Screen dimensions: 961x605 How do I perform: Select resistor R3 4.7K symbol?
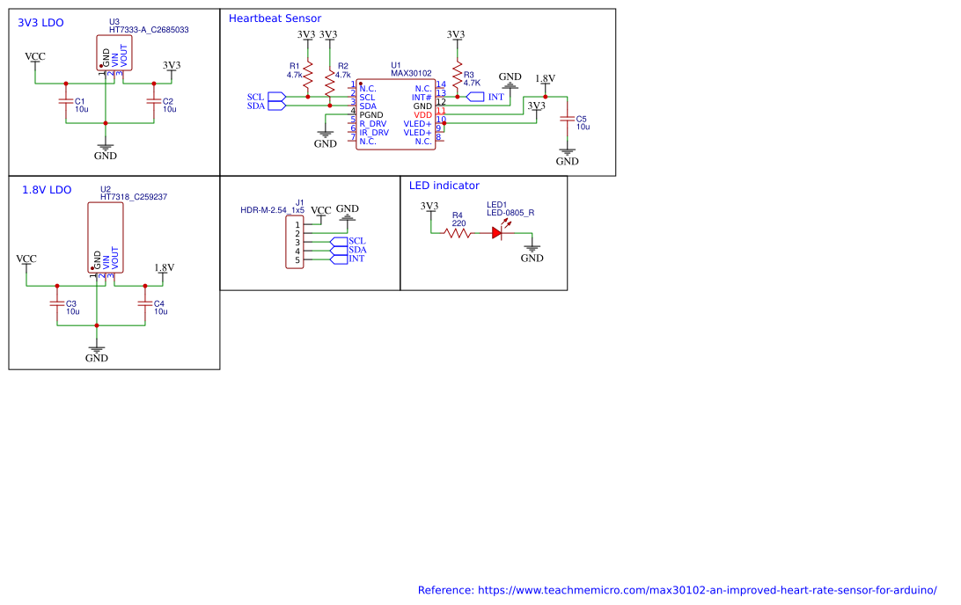click(x=457, y=74)
